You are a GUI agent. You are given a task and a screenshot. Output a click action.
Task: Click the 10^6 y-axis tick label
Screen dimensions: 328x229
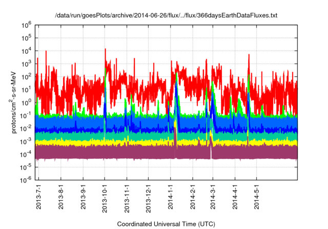click(x=26, y=26)
